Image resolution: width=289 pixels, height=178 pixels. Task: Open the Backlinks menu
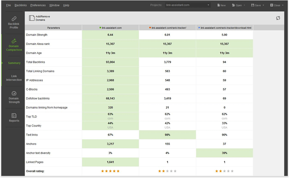tap(21, 5)
